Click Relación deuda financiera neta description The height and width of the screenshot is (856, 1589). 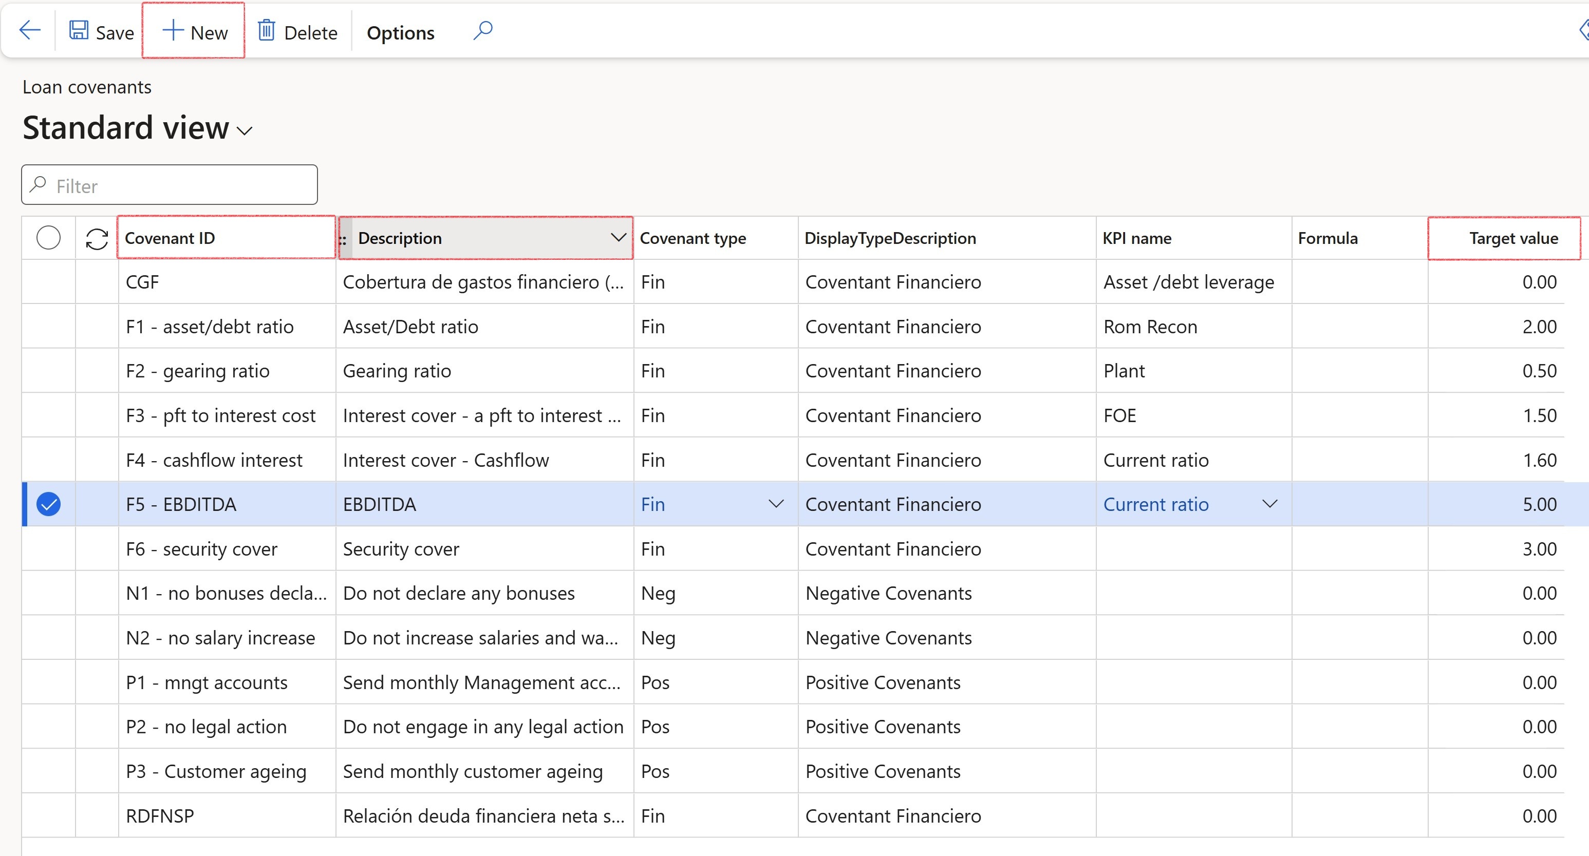pos(485,816)
